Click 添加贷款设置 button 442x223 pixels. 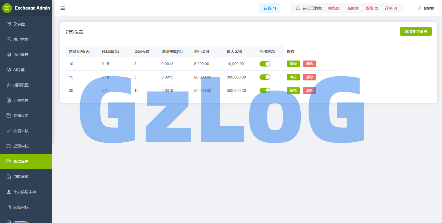click(416, 31)
